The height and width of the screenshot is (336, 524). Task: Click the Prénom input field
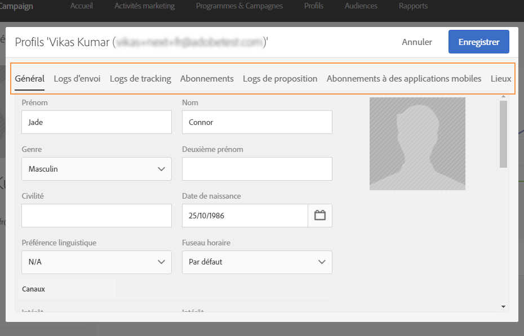click(96, 122)
